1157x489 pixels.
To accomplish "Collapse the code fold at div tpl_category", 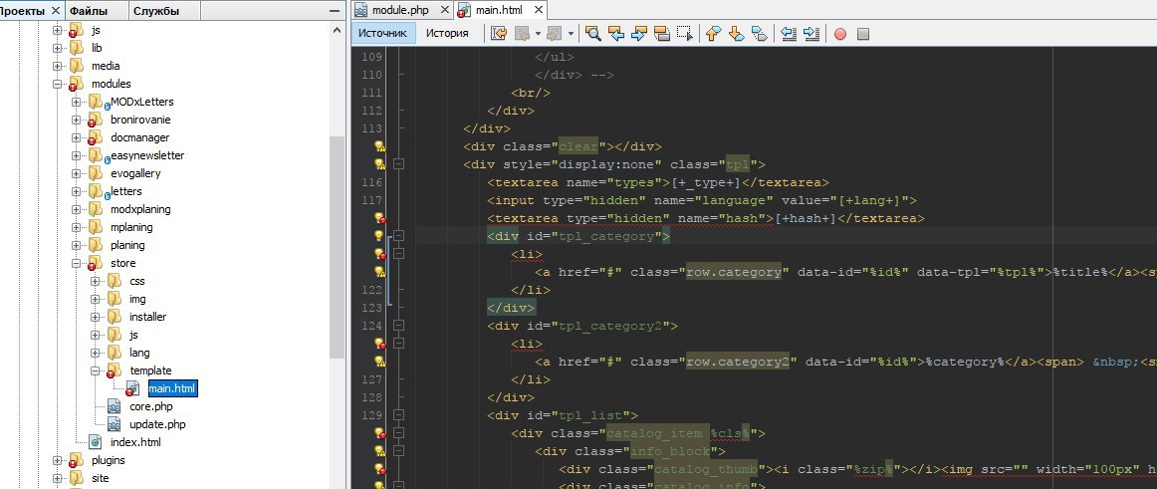I will [x=398, y=236].
